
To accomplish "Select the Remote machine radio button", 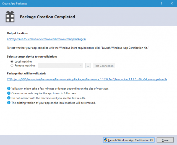I will point(12,66).
